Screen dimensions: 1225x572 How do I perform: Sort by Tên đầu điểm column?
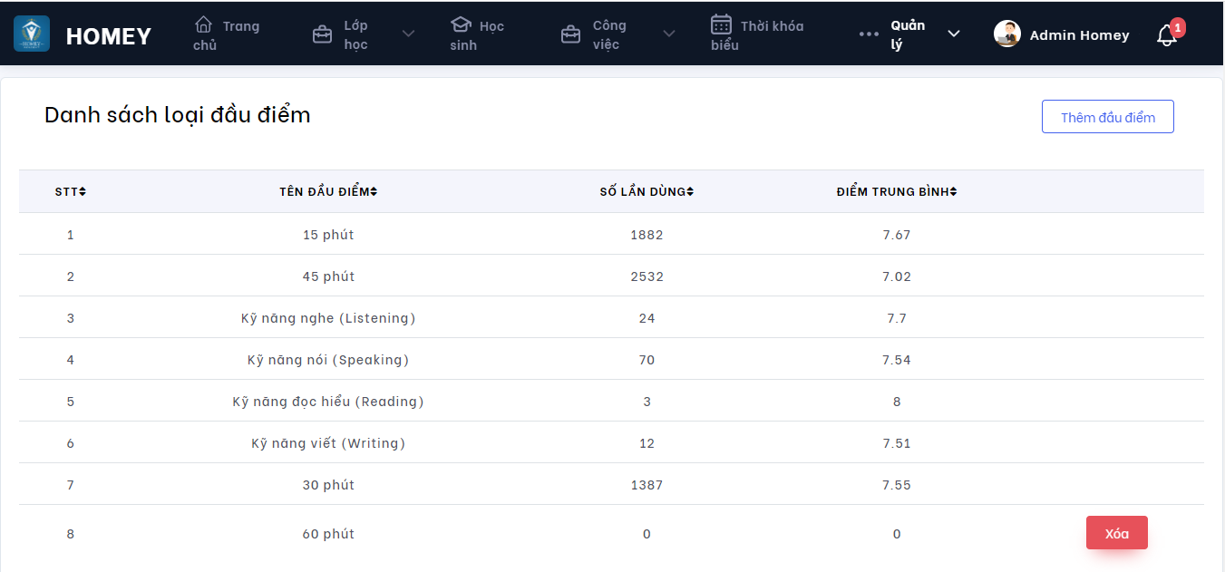pyautogui.click(x=328, y=191)
